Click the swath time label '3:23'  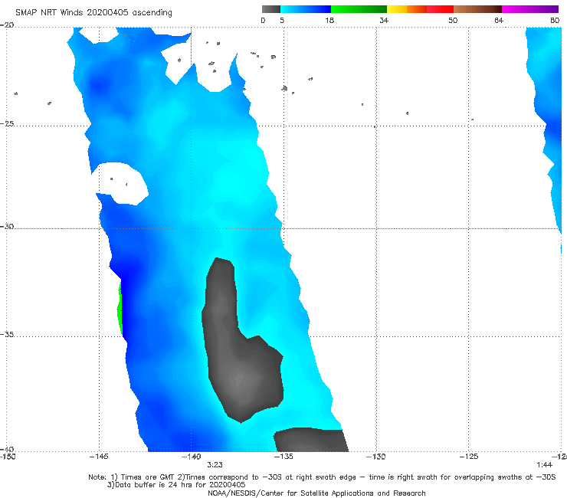215,465
